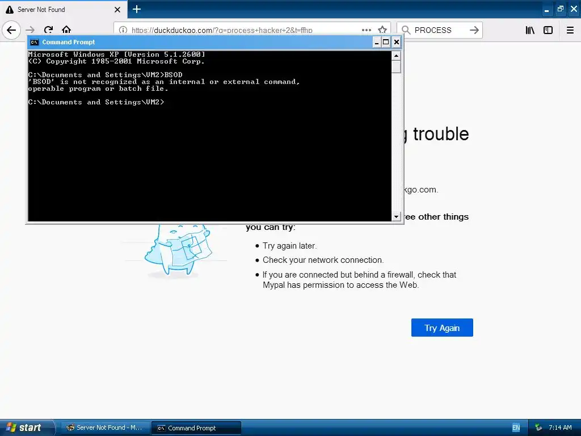Click the Windows XP version line
The height and width of the screenshot is (436, 581).
coord(117,54)
